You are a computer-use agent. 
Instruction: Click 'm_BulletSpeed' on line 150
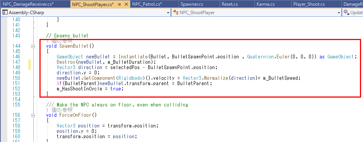[280, 78]
